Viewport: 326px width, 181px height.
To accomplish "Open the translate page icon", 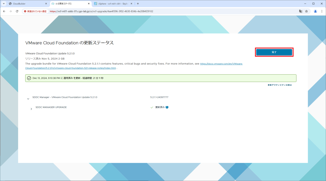I will 300,11.
